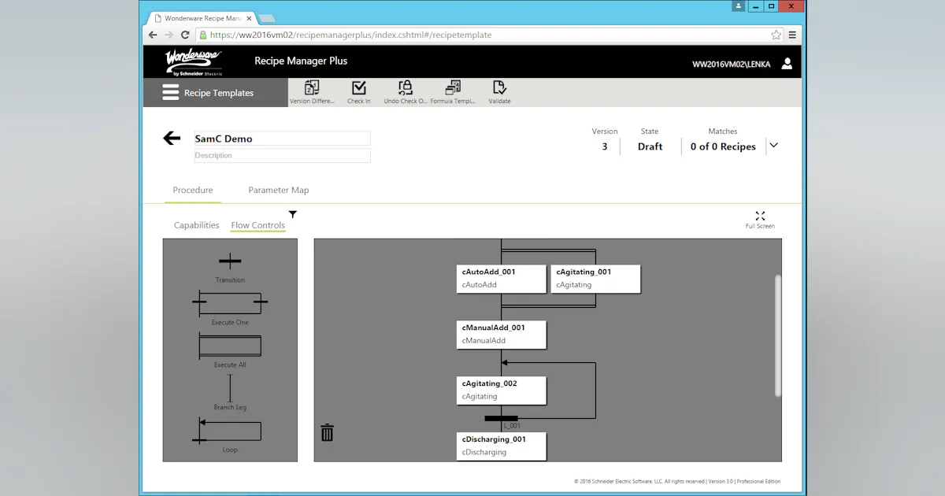This screenshot has height=496, width=945.
Task: Select the cManualAdd_001 procedure step
Action: 502,335
